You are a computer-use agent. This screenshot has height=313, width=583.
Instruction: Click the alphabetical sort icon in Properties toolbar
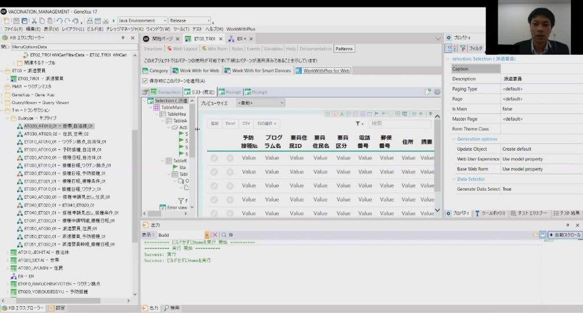click(x=455, y=48)
